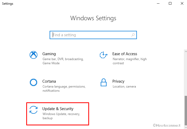Open the Gaming Xbox icon

click(34, 55)
